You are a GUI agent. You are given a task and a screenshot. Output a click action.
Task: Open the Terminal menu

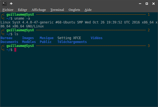(57, 10)
